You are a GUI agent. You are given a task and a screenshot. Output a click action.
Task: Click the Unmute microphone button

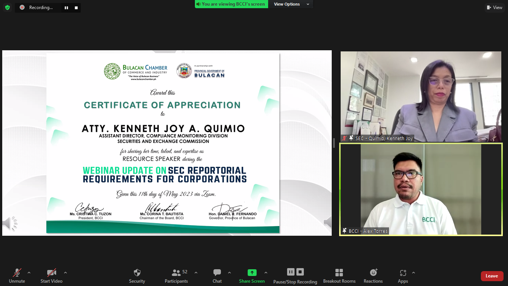[17, 276]
